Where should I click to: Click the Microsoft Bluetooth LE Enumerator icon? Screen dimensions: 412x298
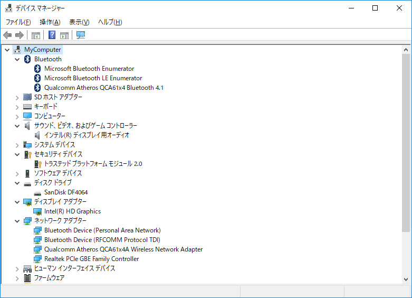click(37, 78)
